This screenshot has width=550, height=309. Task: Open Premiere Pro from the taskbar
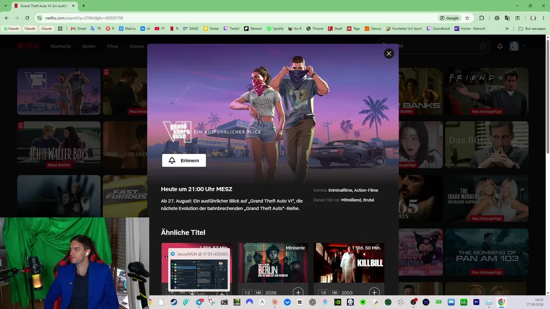476,302
